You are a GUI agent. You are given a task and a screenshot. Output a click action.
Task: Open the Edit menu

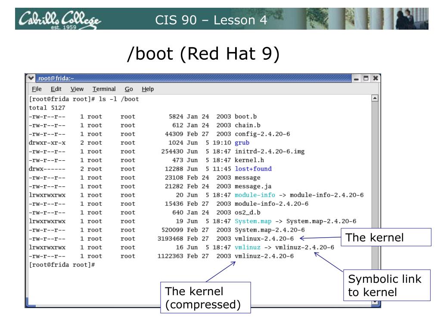point(56,89)
